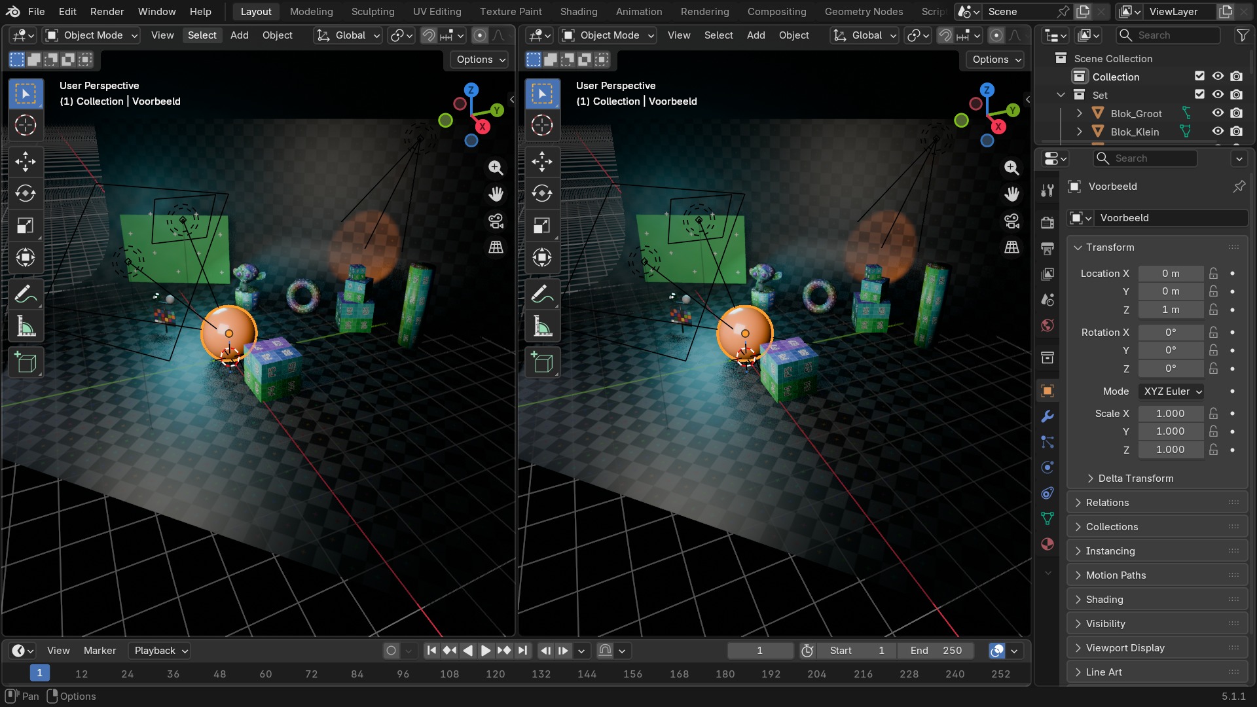Expand the Relations panel
Image resolution: width=1257 pixels, height=707 pixels.
pyautogui.click(x=1157, y=503)
